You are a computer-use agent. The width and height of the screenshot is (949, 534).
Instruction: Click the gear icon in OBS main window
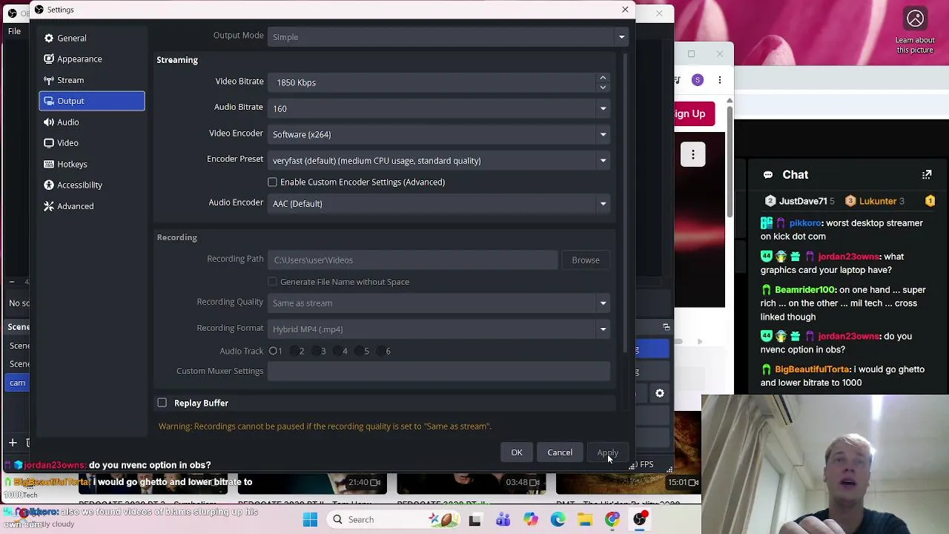coord(660,393)
